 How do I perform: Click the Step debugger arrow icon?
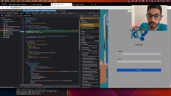click(x=92, y=16)
